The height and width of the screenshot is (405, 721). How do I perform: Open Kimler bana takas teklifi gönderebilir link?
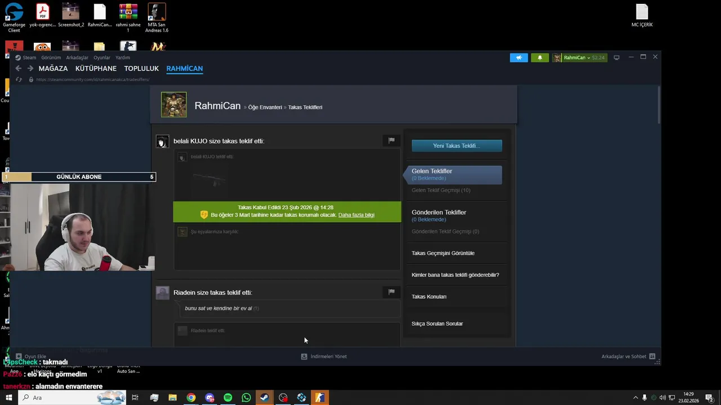coord(455,275)
